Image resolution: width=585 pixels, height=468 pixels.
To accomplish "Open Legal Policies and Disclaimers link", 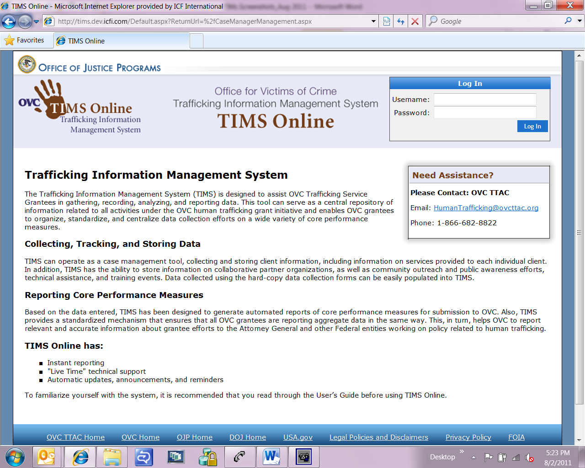I will coord(379,437).
